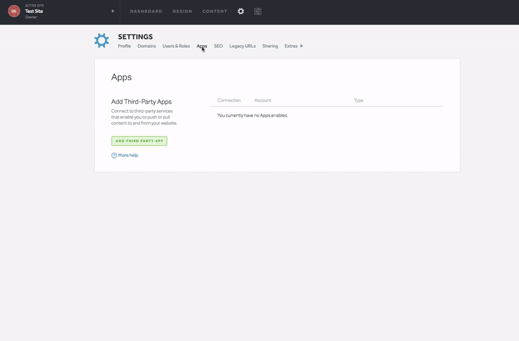Click the Add Third-Party Apps heading
This screenshot has height=341, width=519.
pyautogui.click(x=141, y=102)
